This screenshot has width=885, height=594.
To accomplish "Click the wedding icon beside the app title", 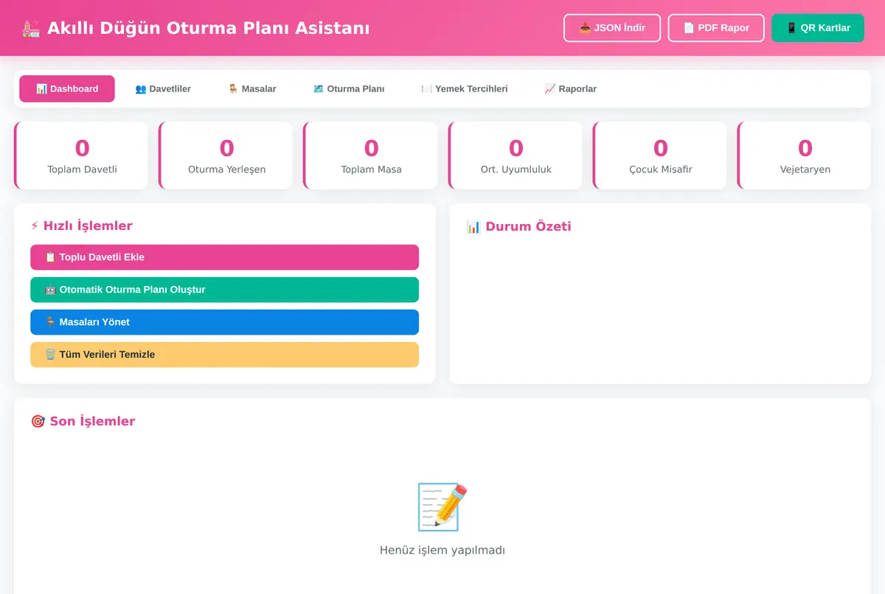I will tap(31, 28).
